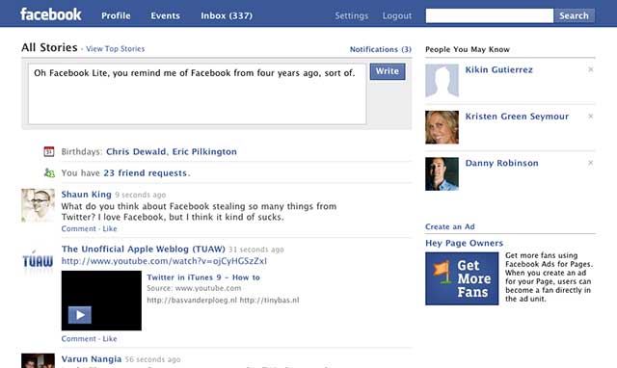Image resolution: width=617 pixels, height=368 pixels.
Task: Click the friend requests icon
Action: pos(49,172)
